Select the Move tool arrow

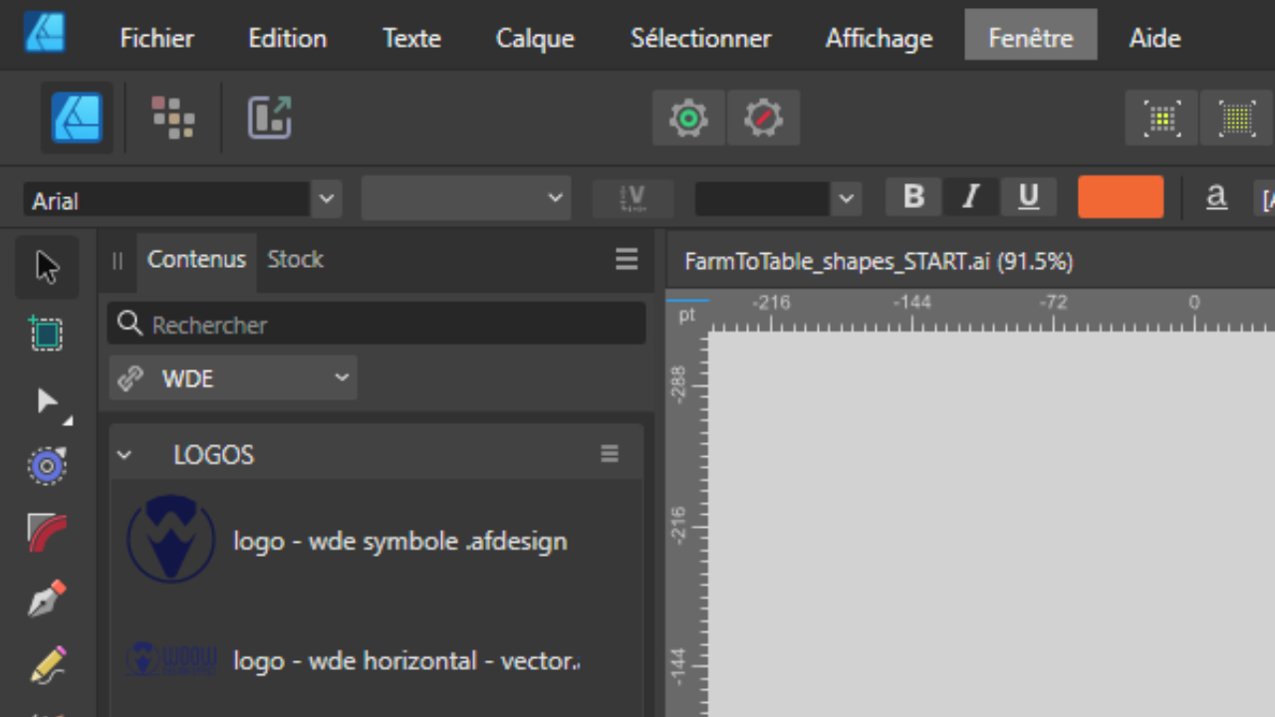[x=47, y=267]
